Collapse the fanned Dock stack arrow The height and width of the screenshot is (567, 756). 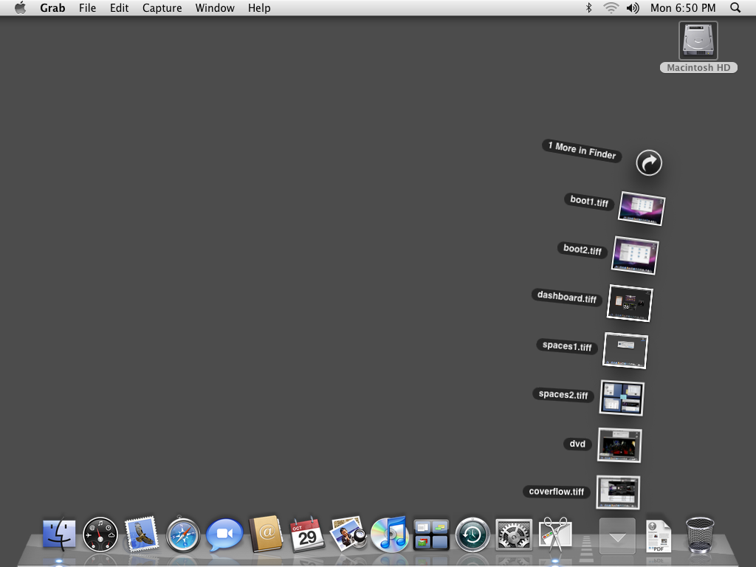pos(617,537)
